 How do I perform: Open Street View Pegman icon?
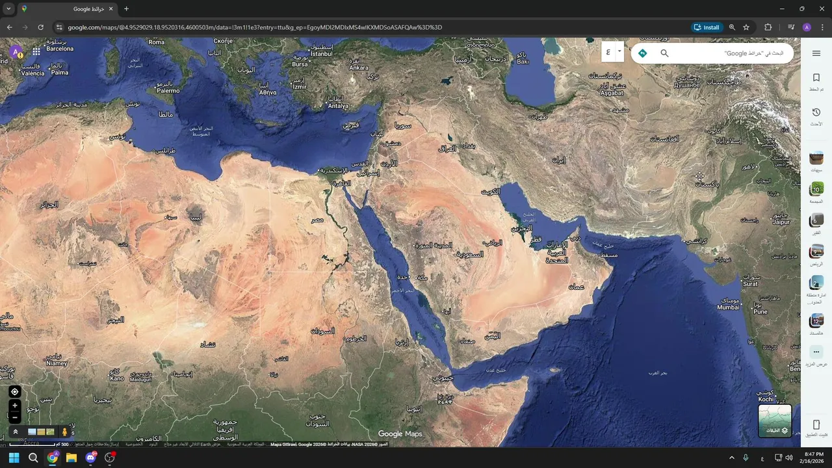[x=64, y=432]
